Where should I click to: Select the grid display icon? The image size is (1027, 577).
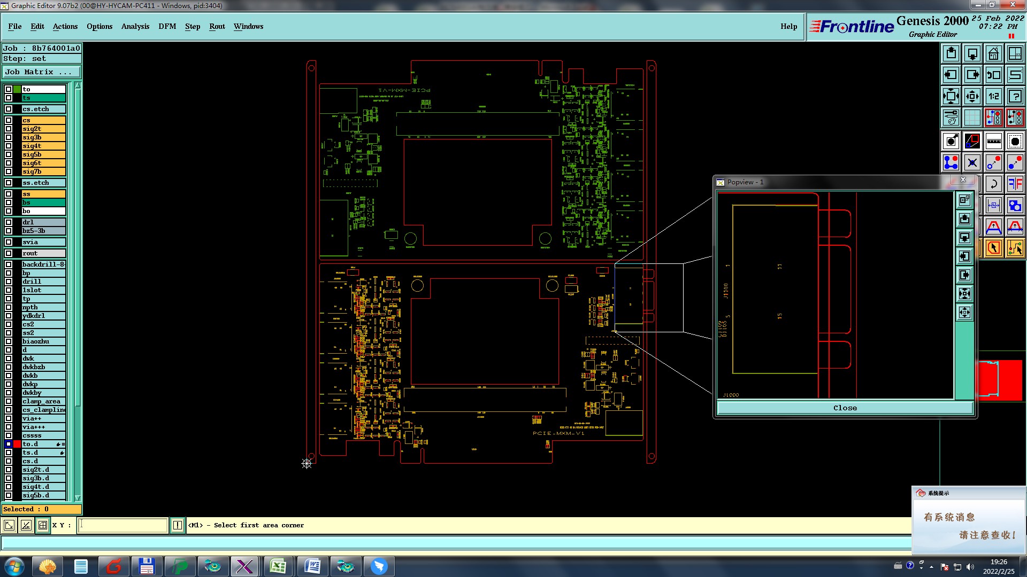(972, 118)
